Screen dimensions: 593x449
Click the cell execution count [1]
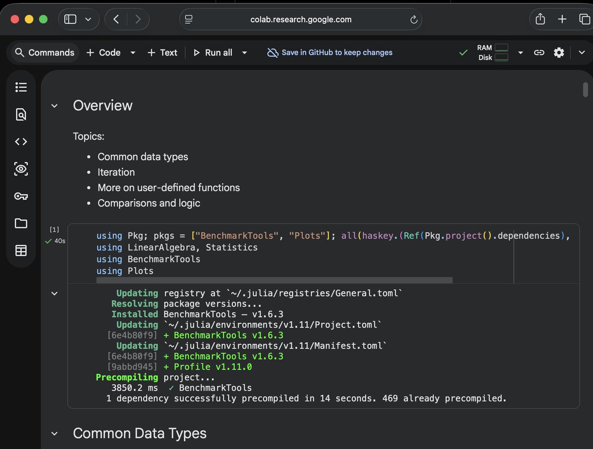pyautogui.click(x=54, y=229)
